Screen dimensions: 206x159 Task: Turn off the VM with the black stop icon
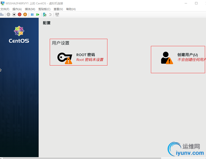click(x=14, y=14)
